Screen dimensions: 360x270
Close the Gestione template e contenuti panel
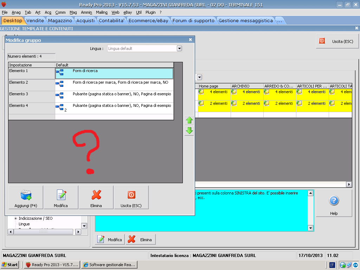[356, 28]
